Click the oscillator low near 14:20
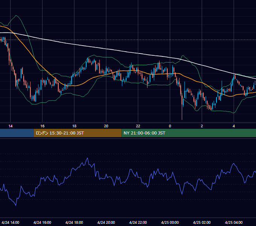Screen dimensions: 256x226 [x=16, y=205]
